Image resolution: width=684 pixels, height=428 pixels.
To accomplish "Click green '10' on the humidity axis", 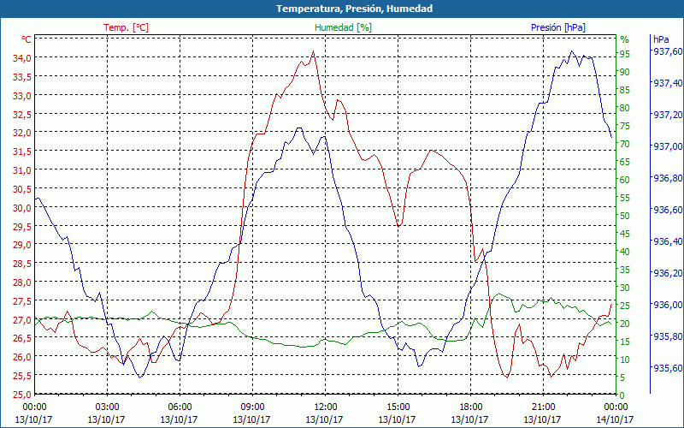I will (625, 360).
